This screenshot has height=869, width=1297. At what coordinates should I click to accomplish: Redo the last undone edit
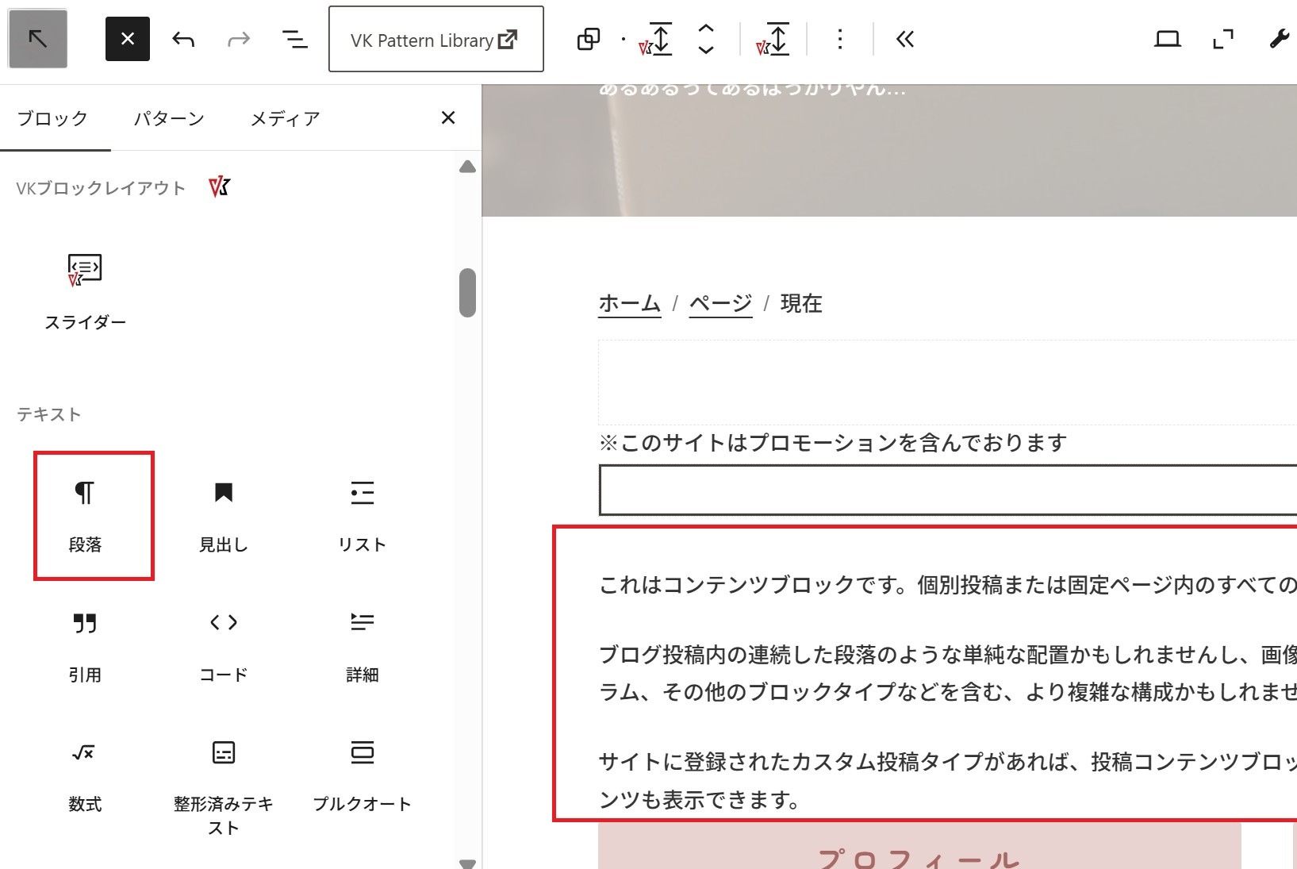[x=239, y=39]
